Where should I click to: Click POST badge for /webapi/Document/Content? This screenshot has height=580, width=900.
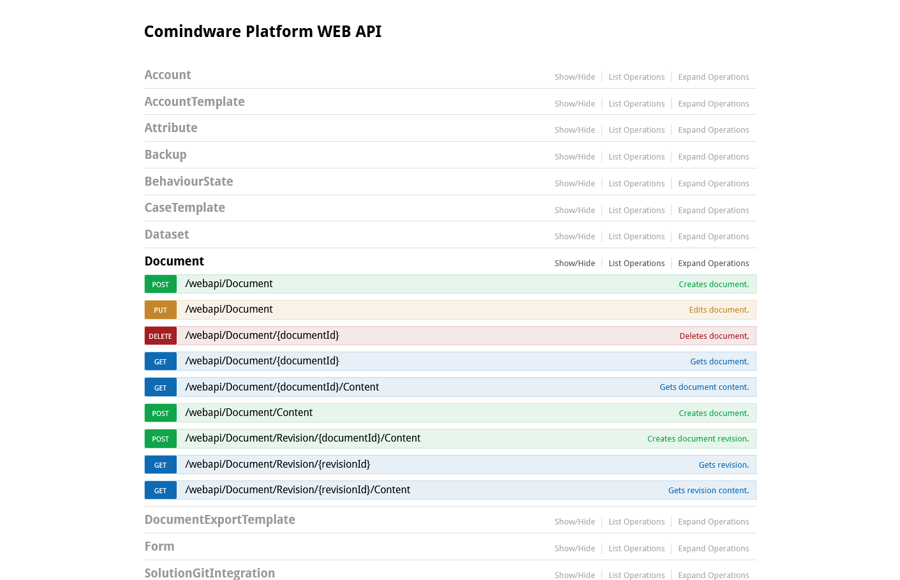[x=161, y=413]
